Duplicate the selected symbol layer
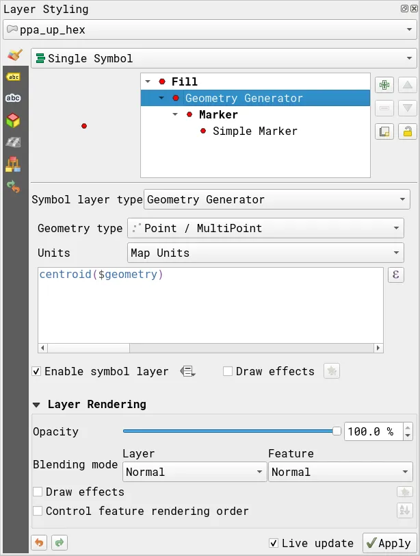Screen dimensions: 420x556 [x=384, y=131]
